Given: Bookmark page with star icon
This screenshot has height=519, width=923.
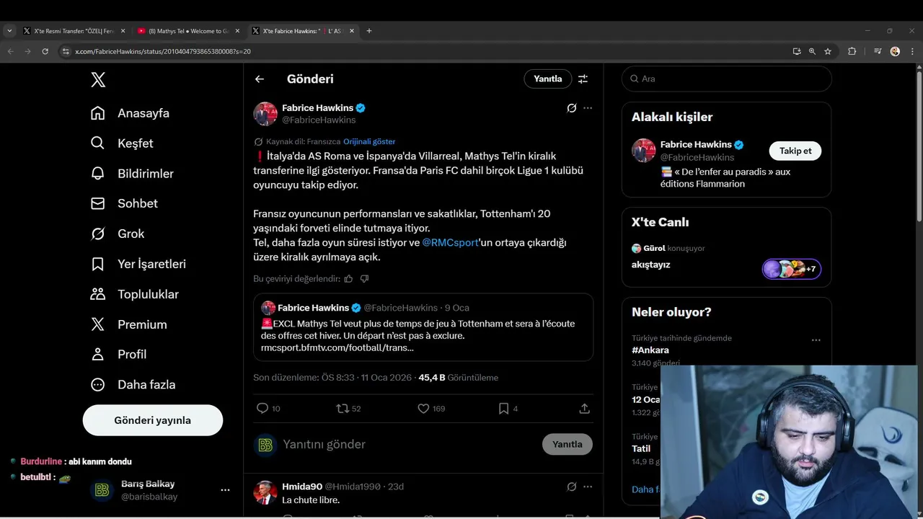Looking at the screenshot, I should [x=828, y=51].
